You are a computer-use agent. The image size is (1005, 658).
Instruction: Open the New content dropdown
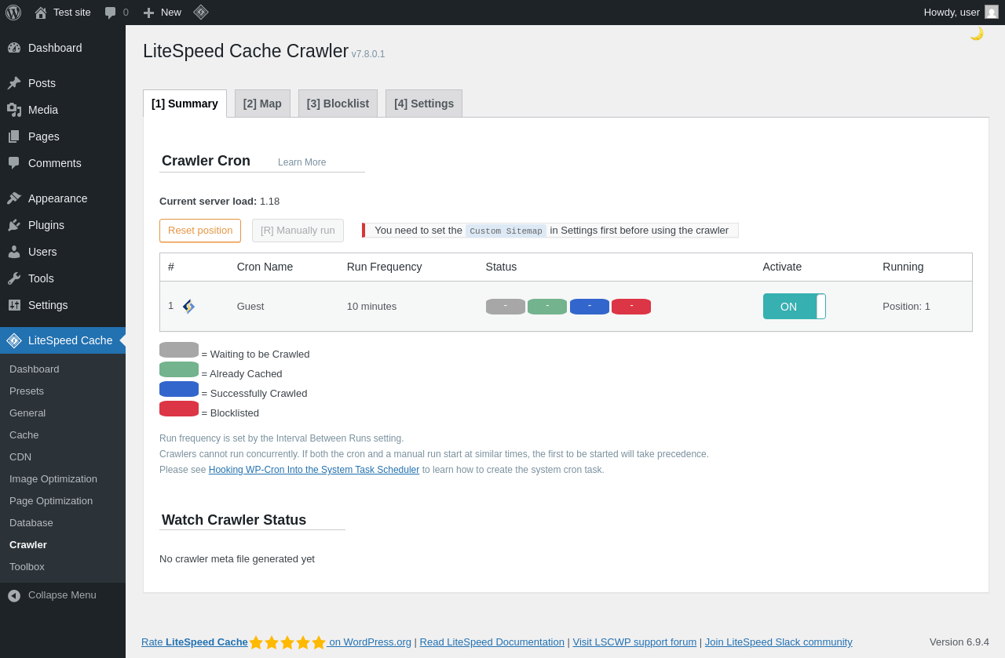tap(162, 13)
